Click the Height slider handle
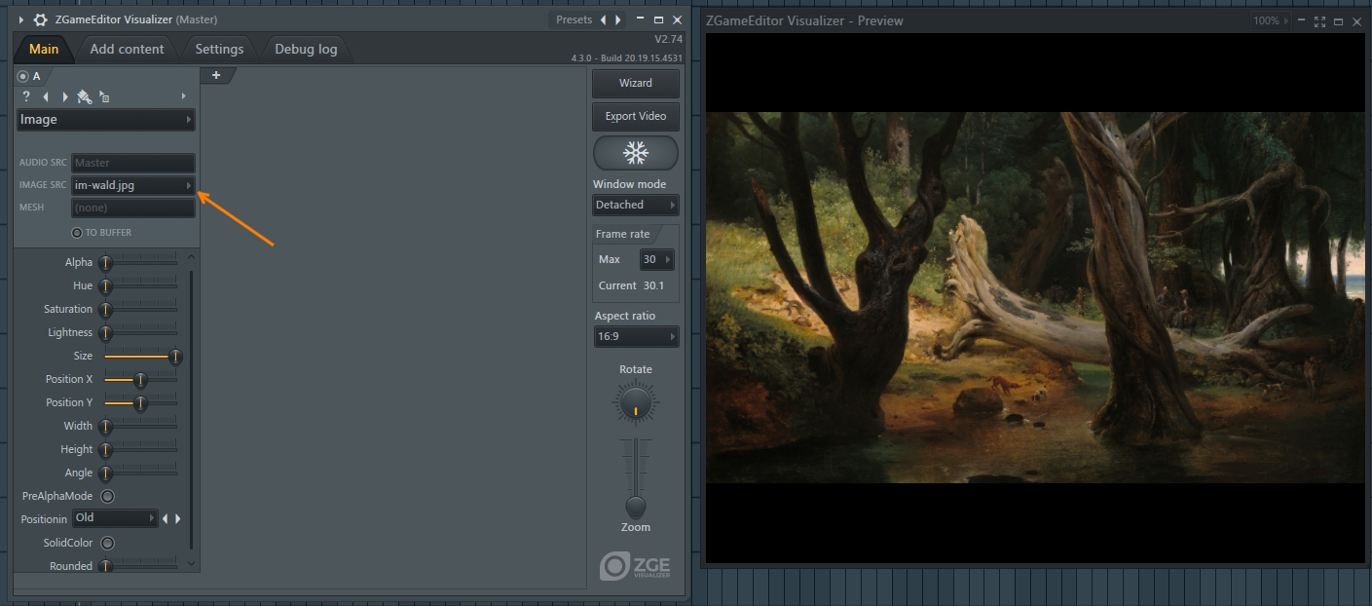This screenshot has height=606, width=1372. pos(106,450)
